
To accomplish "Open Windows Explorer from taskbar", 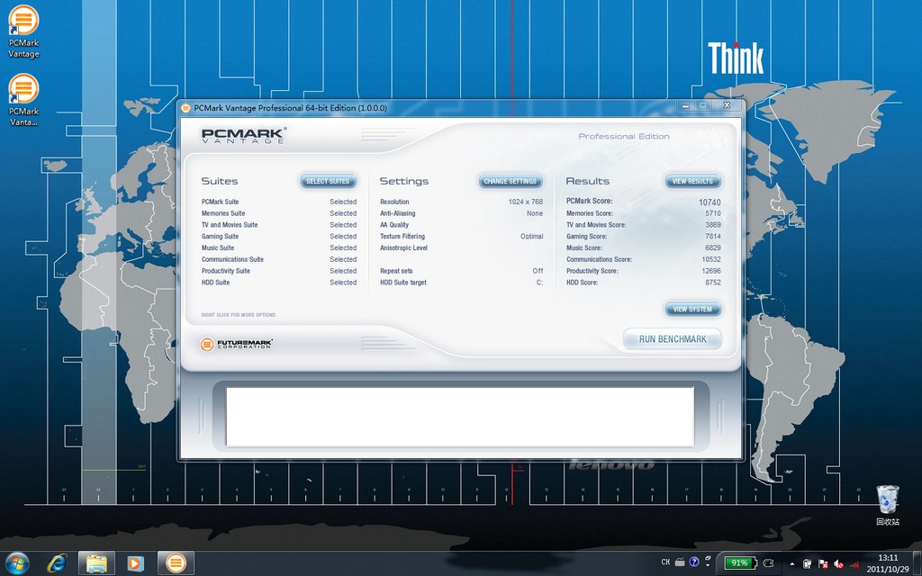I will click(96, 563).
